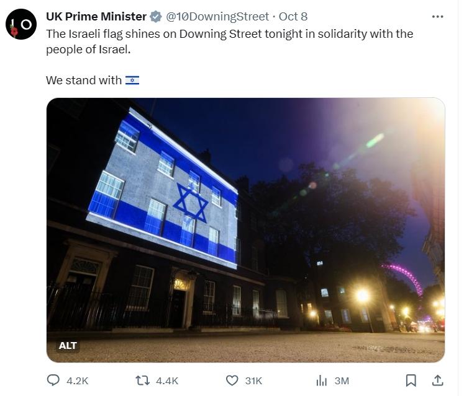
Task: Click the 31K likes count
Action: point(253,381)
